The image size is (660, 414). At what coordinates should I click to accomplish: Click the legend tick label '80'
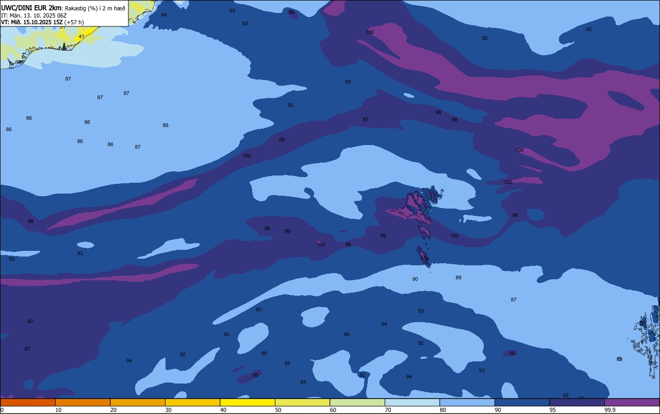pyautogui.click(x=443, y=410)
